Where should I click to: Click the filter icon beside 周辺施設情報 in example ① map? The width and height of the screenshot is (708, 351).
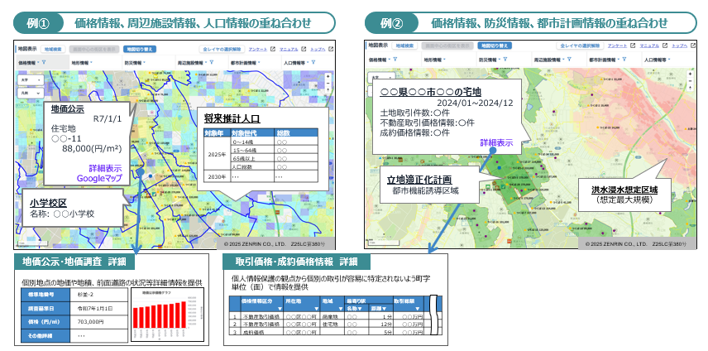tap(213, 62)
